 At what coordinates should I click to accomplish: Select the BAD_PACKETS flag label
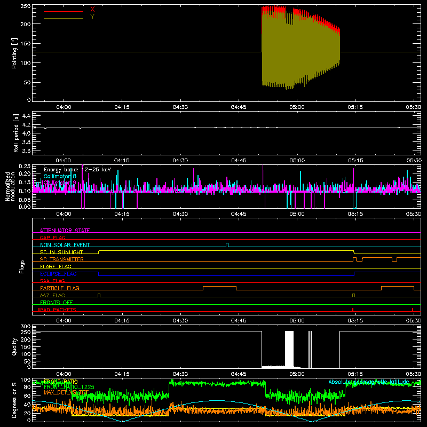[x=58, y=310]
